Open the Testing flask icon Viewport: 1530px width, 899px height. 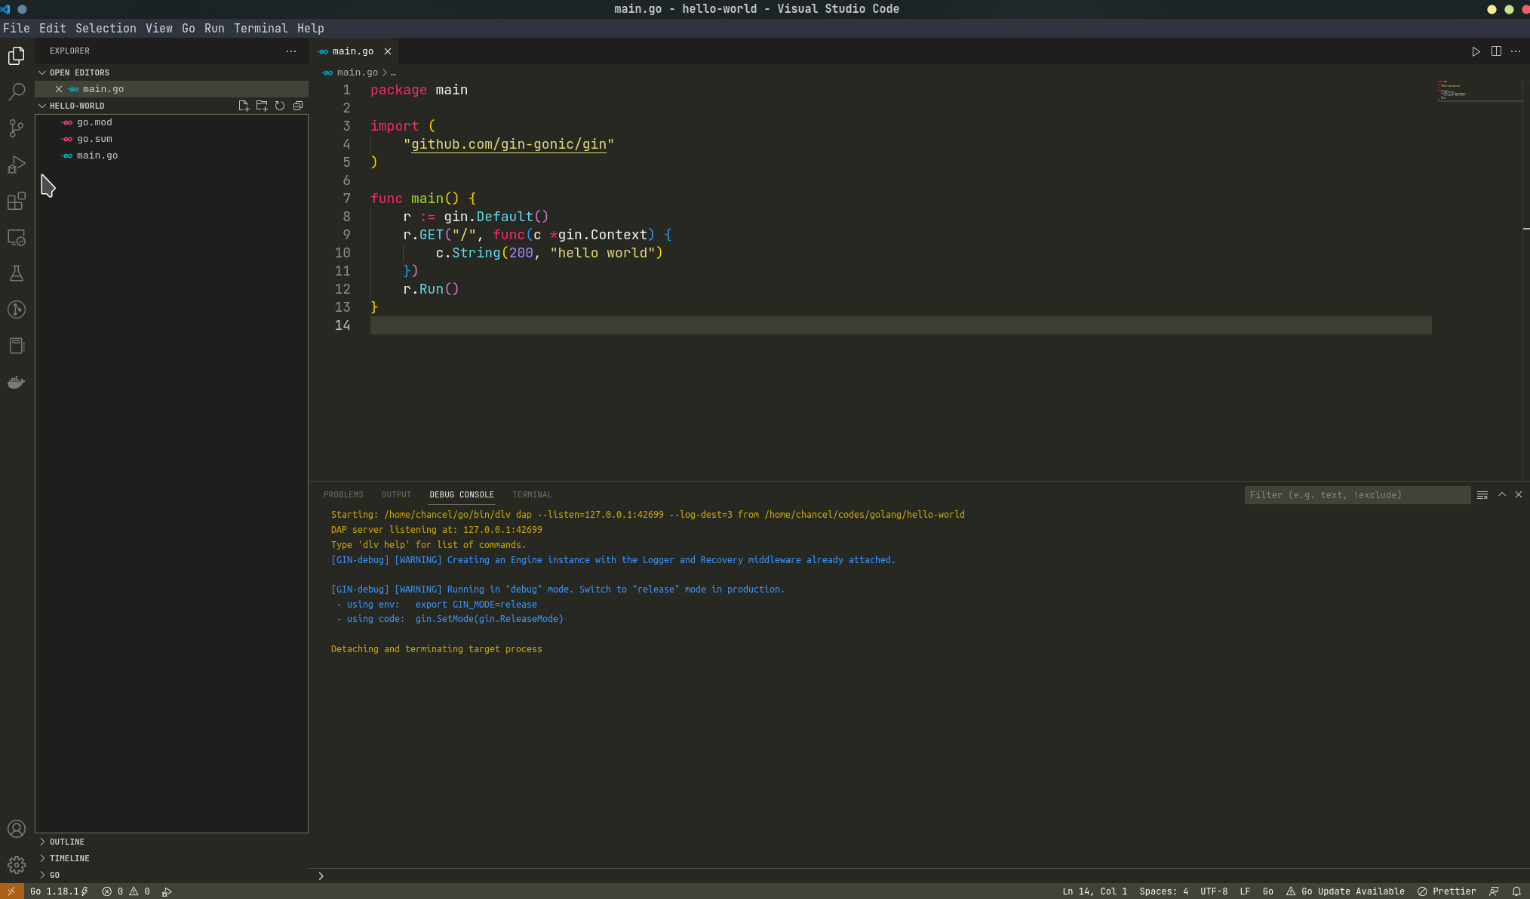17,273
